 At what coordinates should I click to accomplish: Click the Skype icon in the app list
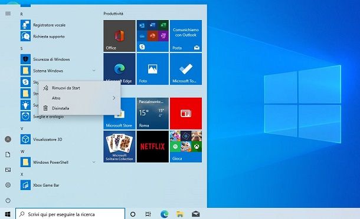[25, 82]
